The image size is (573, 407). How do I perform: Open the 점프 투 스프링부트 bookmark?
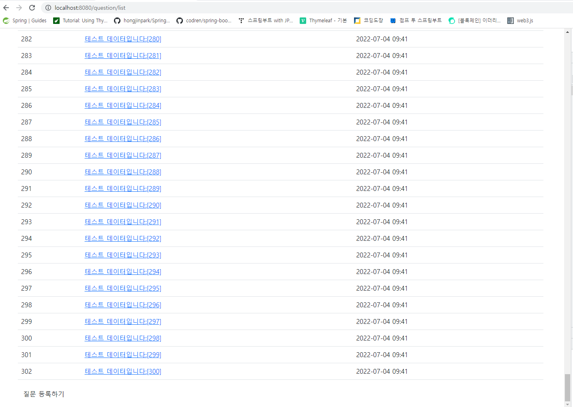(416, 21)
